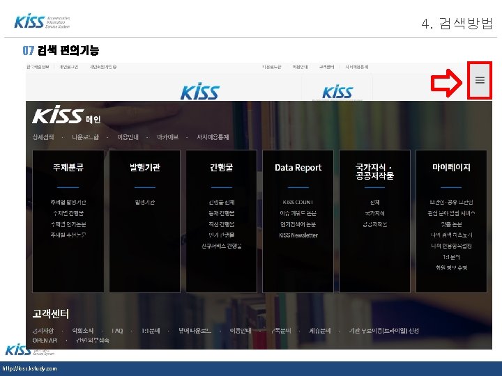The width and height of the screenshot is (502, 376).
Task: Click the 발행기관 card heading
Action: 145,167
